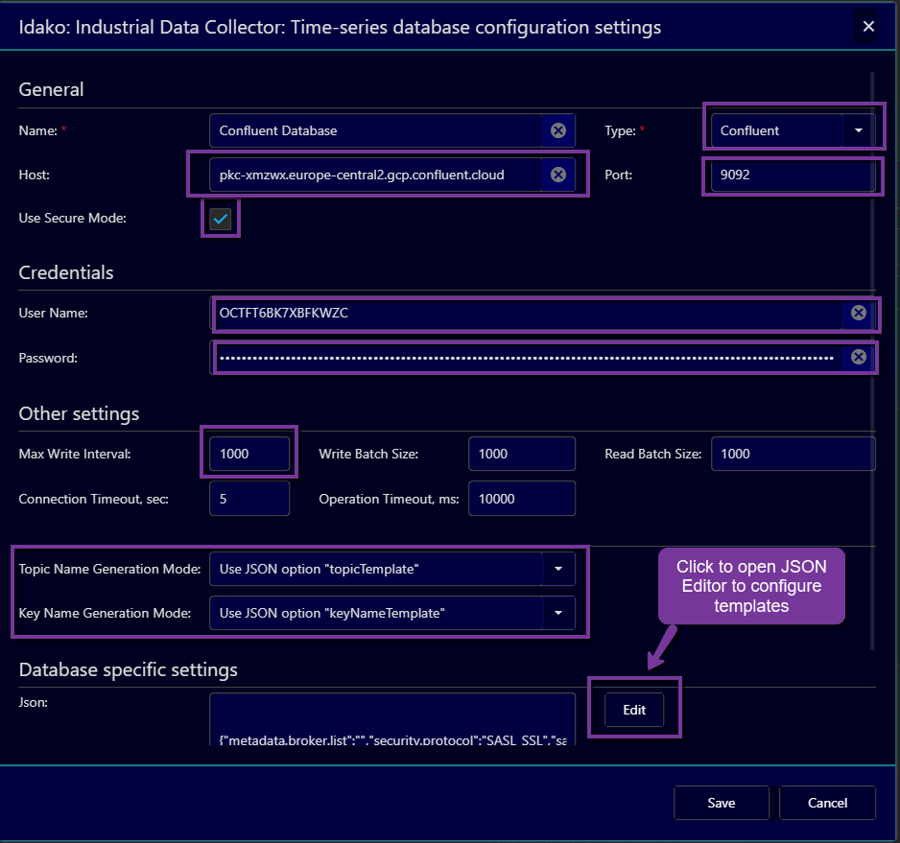
Task: Select the Write Batch Size field
Action: click(x=521, y=454)
